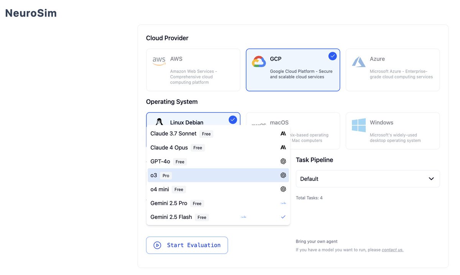Image resolution: width=460 pixels, height=275 pixels.
Task: Click the Gemini logo beside Gemini 2.5 Pro
Action: coord(283,203)
